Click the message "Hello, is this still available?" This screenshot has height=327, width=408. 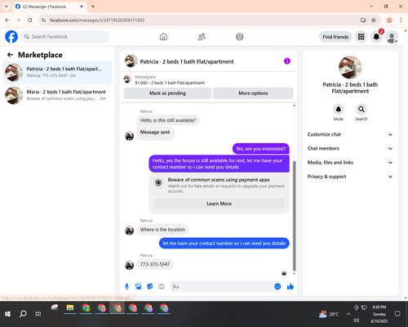click(x=168, y=120)
